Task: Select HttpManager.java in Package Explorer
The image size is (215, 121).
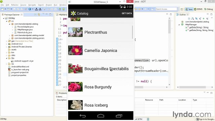Action: (25, 30)
